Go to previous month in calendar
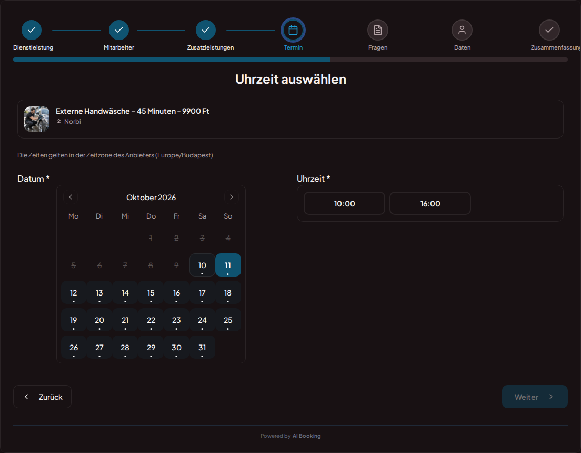 [71, 197]
